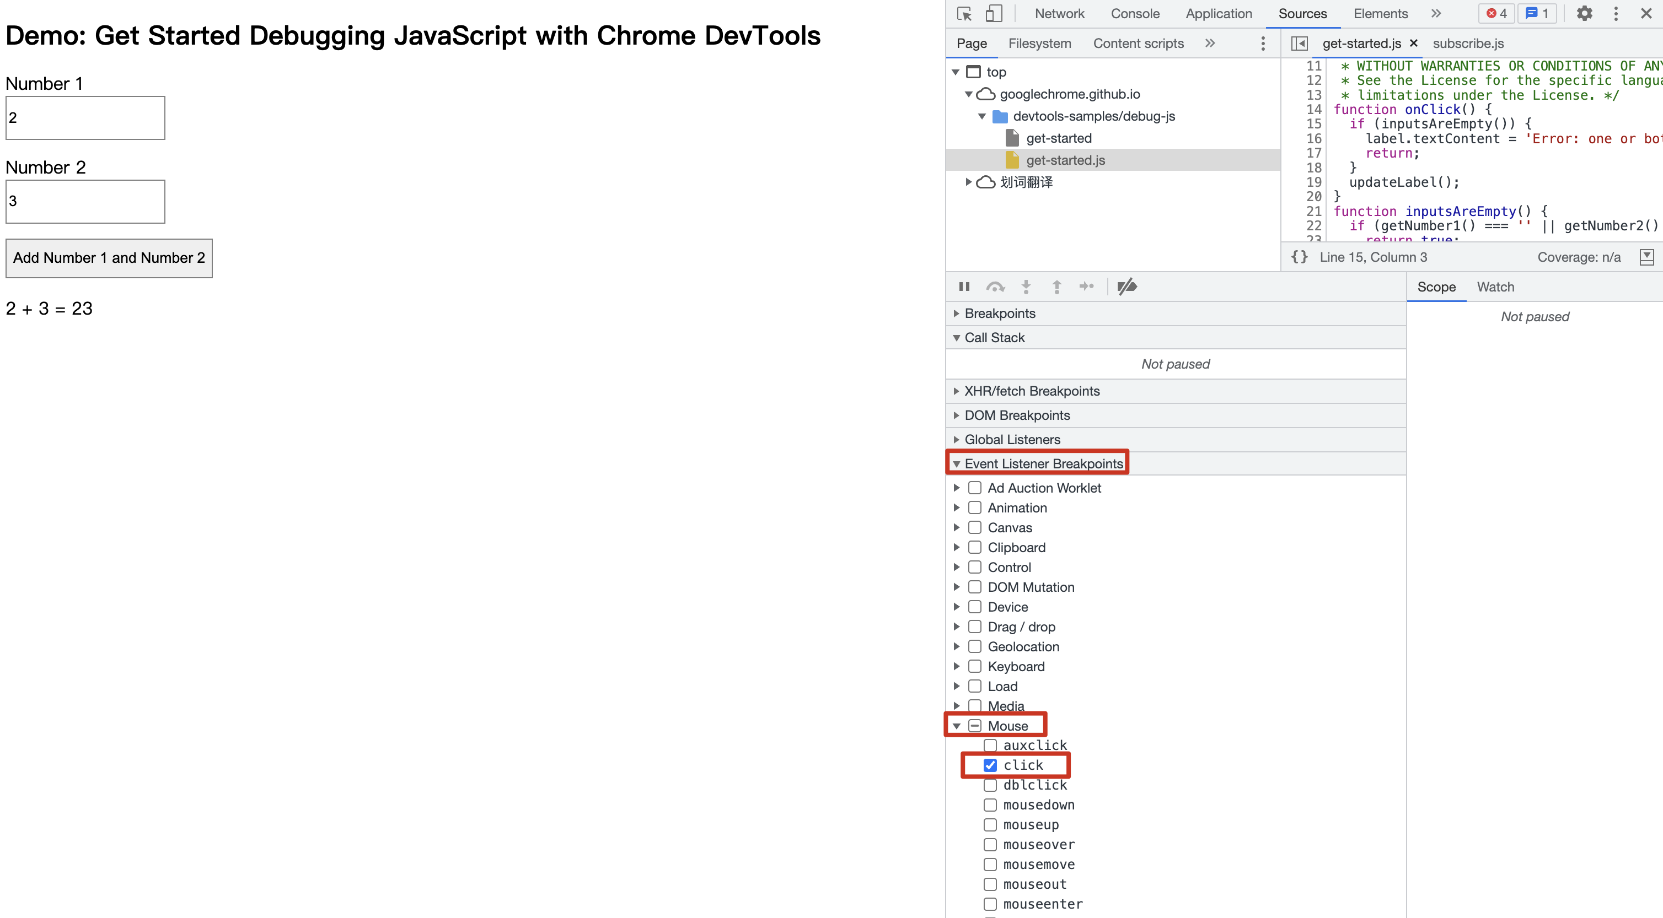Hide the navigator sidebar icon
Image resolution: width=1663 pixels, height=918 pixels.
click(1299, 43)
